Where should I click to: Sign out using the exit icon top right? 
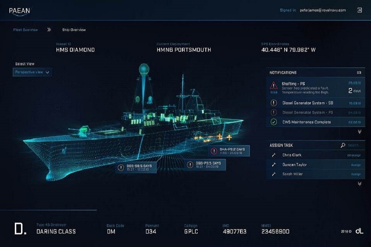(x=359, y=10)
